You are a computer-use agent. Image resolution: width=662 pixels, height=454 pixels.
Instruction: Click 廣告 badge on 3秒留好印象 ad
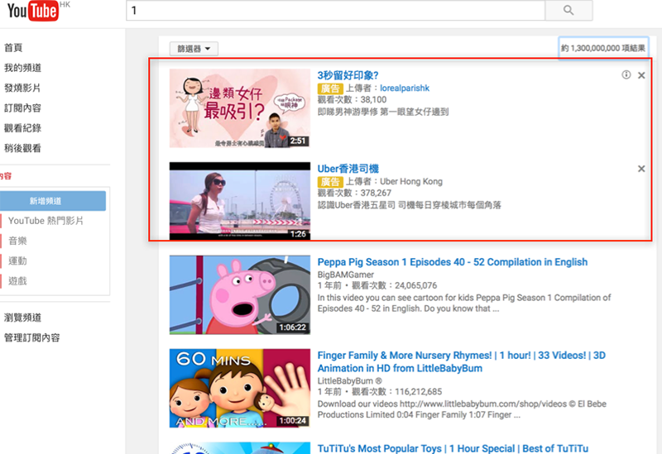click(330, 88)
